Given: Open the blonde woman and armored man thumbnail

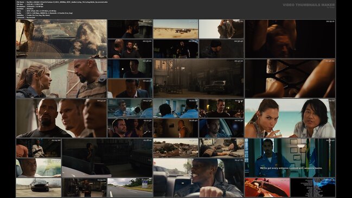Looking at the screenshot, I should click(61, 79).
